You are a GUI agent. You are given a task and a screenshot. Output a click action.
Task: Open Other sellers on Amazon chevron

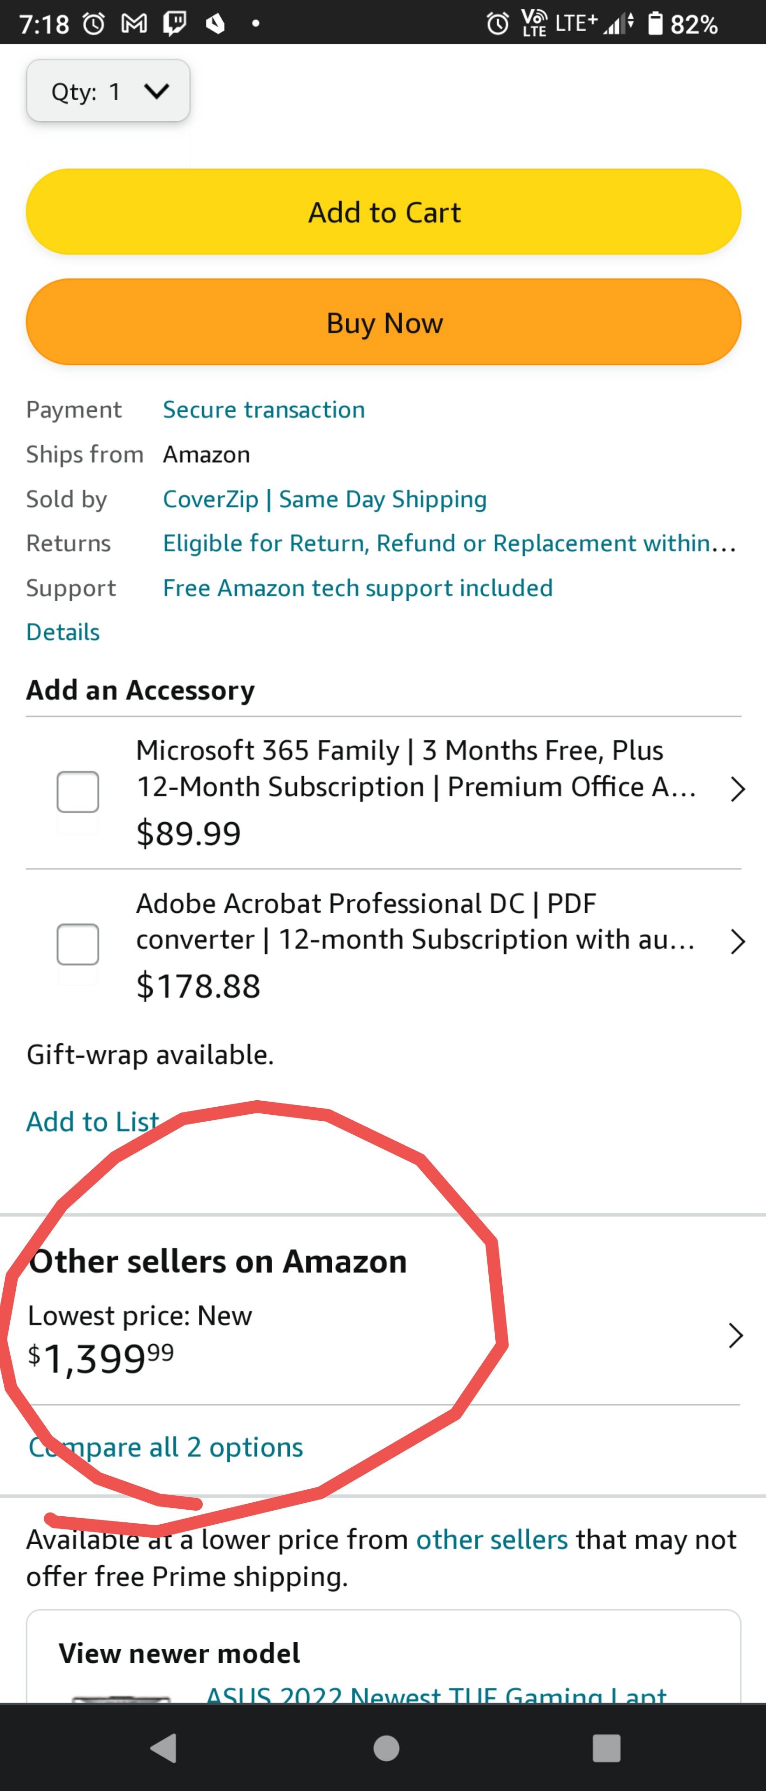pyautogui.click(x=735, y=1335)
